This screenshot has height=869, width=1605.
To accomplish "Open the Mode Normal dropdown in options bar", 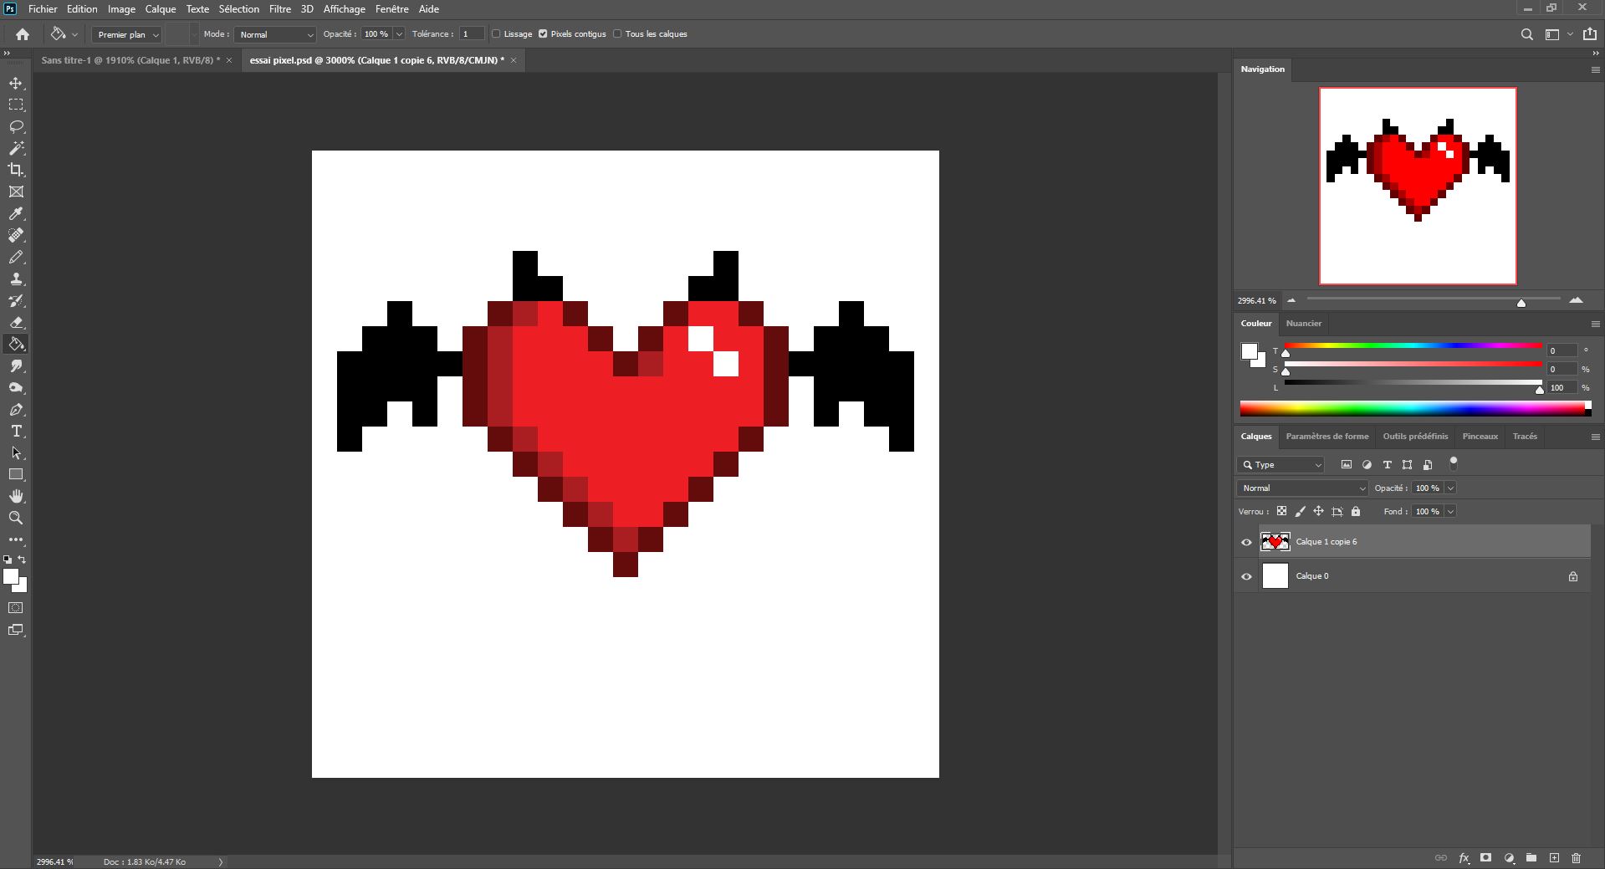I will [x=275, y=34].
